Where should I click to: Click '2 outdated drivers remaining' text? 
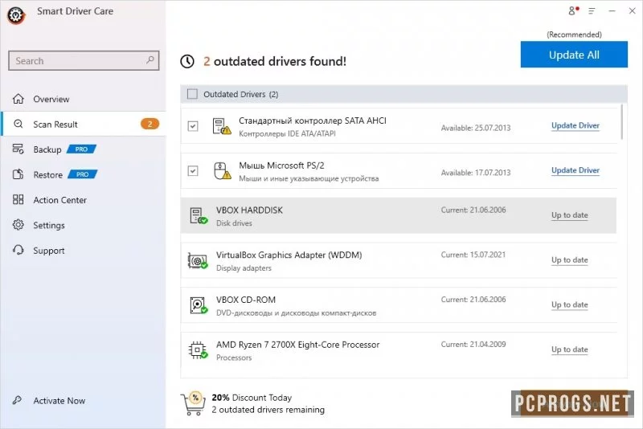point(268,410)
